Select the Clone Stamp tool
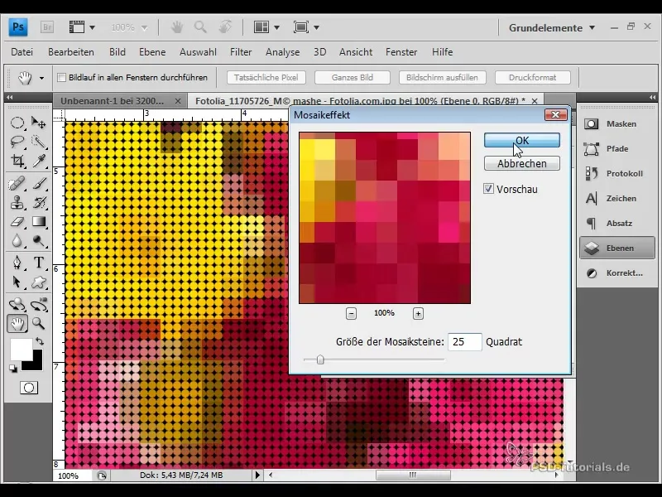662x497 pixels. pyautogui.click(x=17, y=203)
